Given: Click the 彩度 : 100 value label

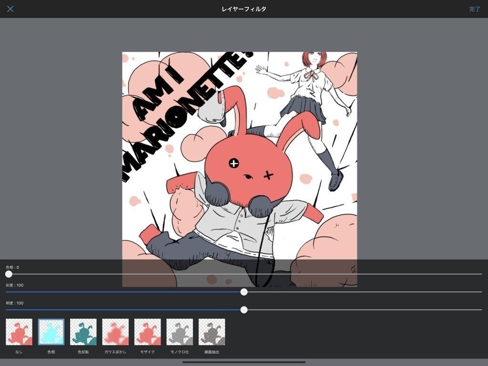Looking at the screenshot, I should pyautogui.click(x=15, y=285).
